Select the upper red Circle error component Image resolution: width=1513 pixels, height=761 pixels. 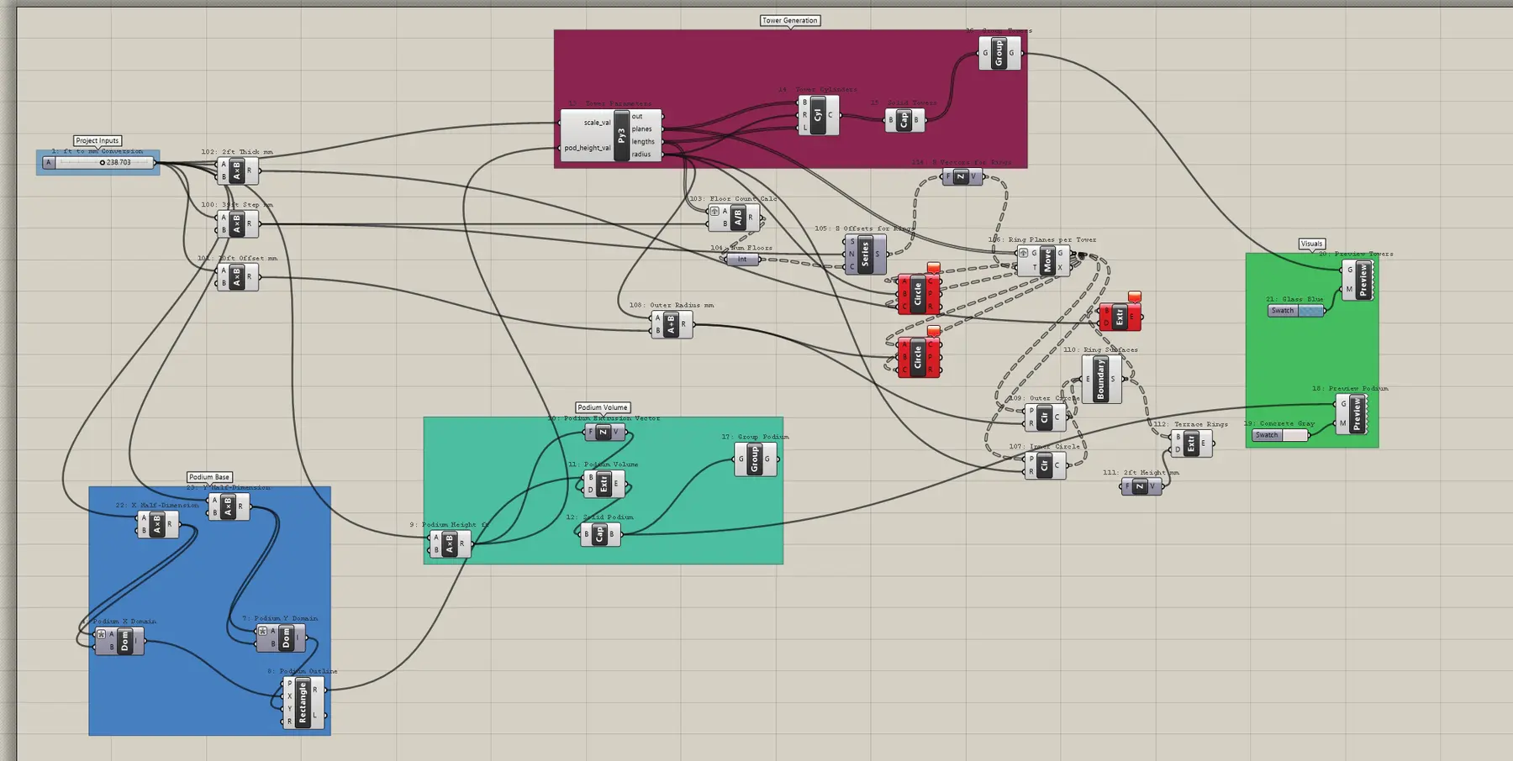click(x=918, y=294)
